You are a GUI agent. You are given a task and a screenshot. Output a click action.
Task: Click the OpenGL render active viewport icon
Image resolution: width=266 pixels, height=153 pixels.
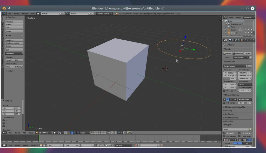click(128, 133)
